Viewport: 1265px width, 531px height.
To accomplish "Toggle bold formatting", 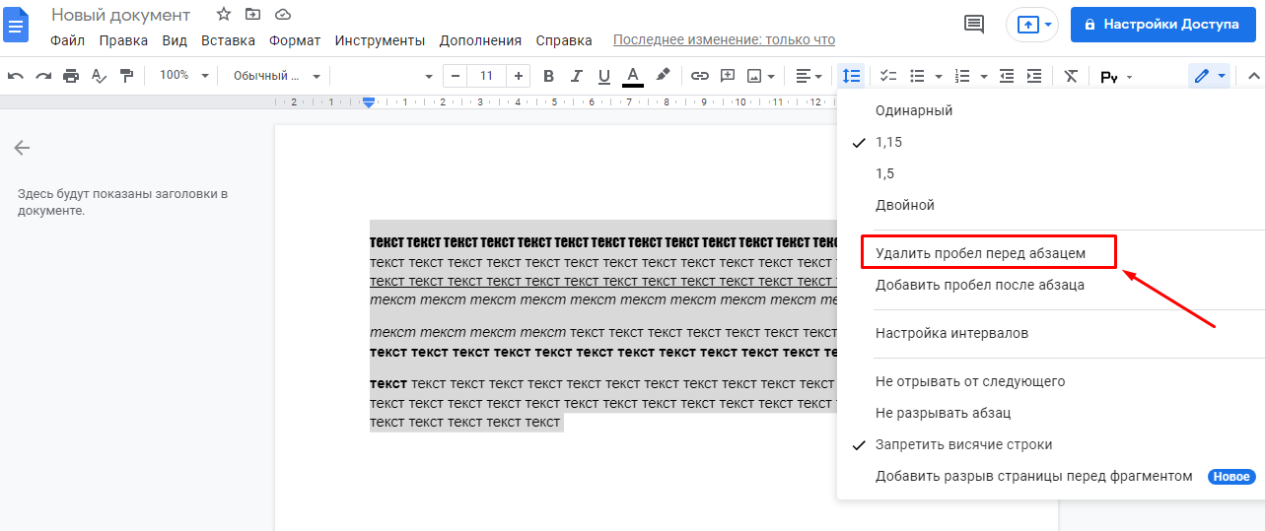I will (549, 76).
